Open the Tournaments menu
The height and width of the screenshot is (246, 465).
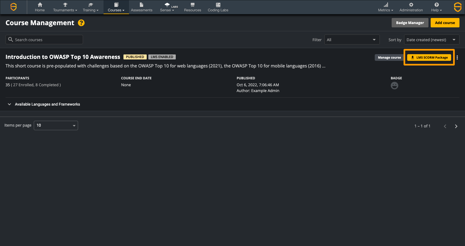pyautogui.click(x=65, y=7)
